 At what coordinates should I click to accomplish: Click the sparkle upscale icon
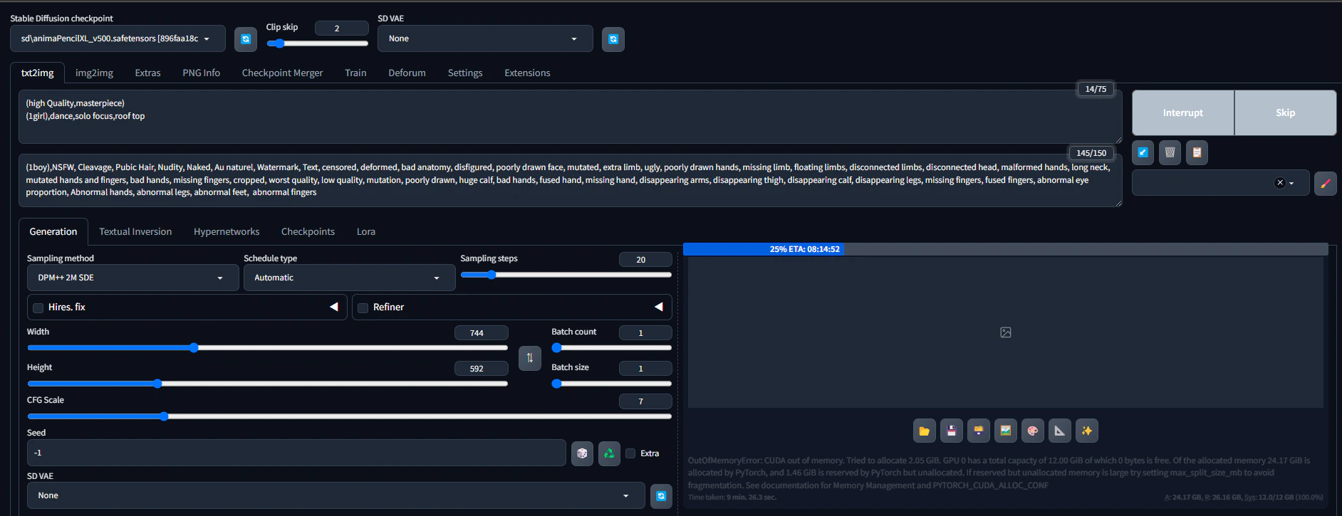coord(1087,431)
